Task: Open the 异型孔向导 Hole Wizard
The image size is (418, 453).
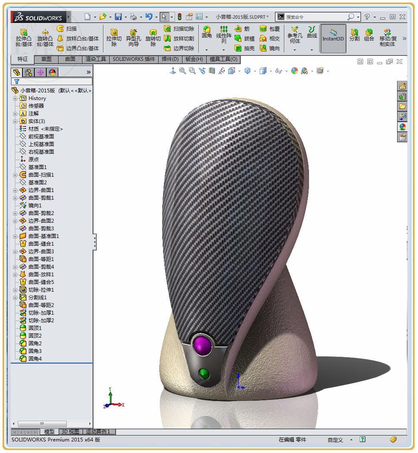Action: point(133,38)
